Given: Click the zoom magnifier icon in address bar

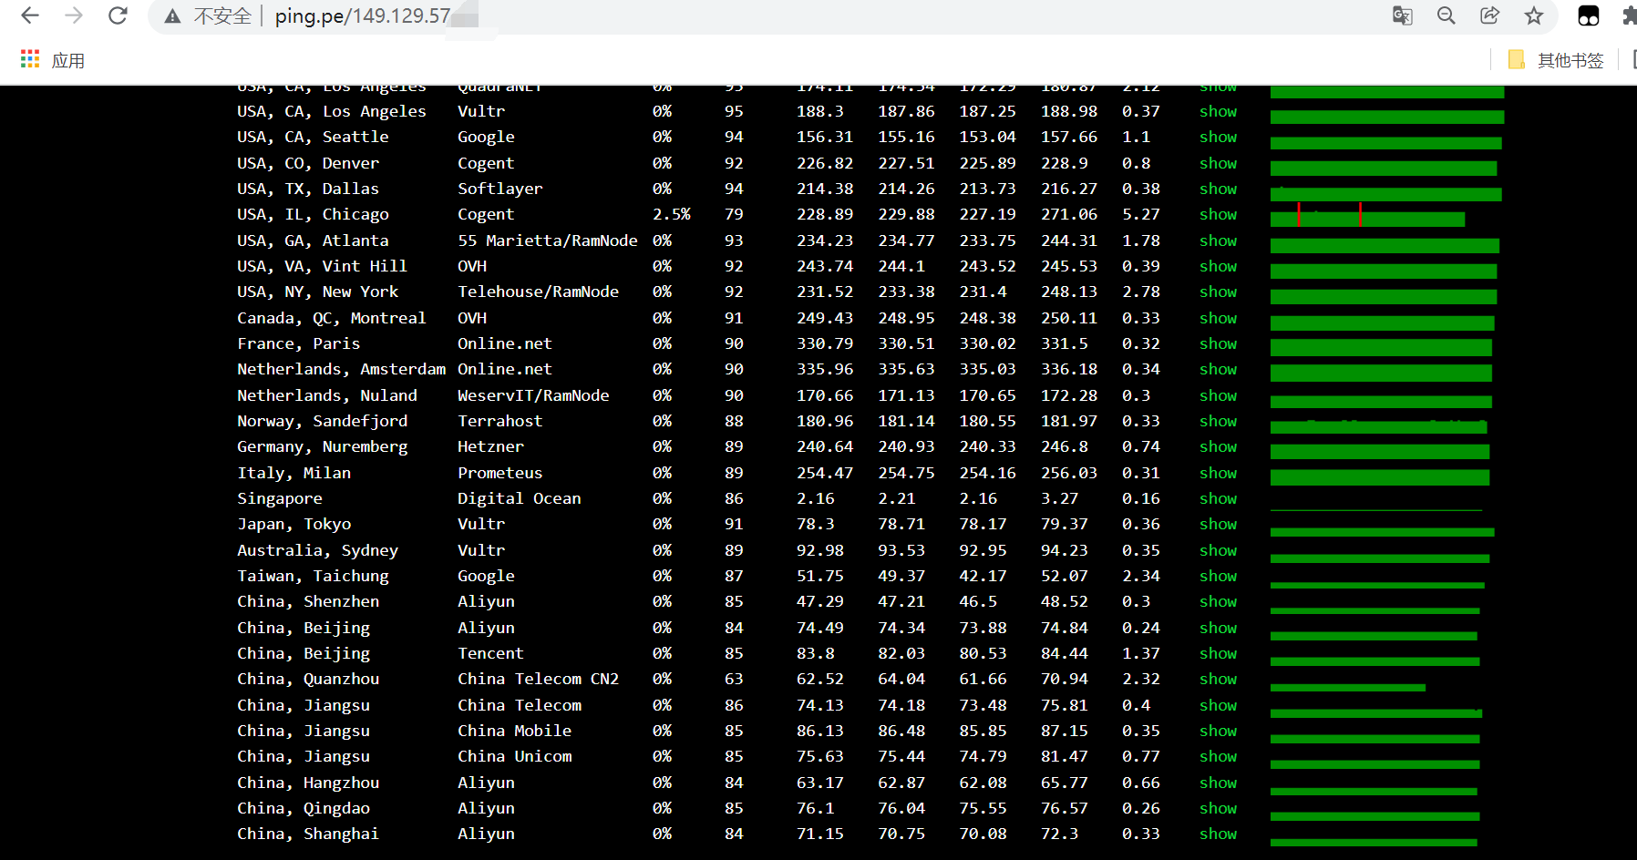Looking at the screenshot, I should coord(1446,15).
